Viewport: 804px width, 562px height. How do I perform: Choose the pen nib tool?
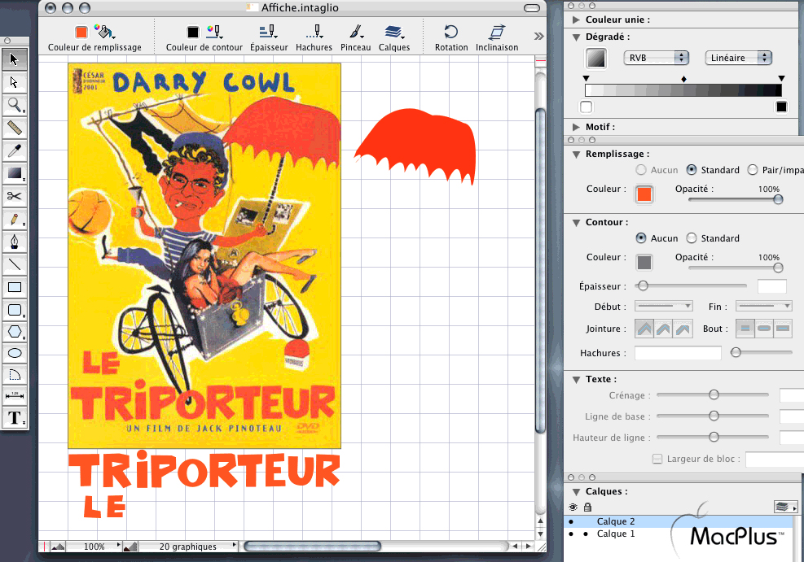15,242
